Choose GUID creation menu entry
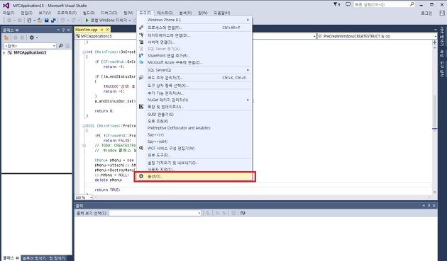Image resolution: width=447 pixels, height=261 pixels. pos(194,115)
